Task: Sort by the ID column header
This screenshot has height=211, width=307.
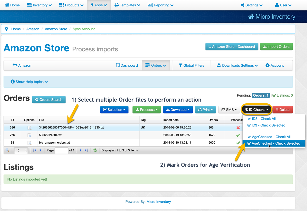Action: click(12, 120)
